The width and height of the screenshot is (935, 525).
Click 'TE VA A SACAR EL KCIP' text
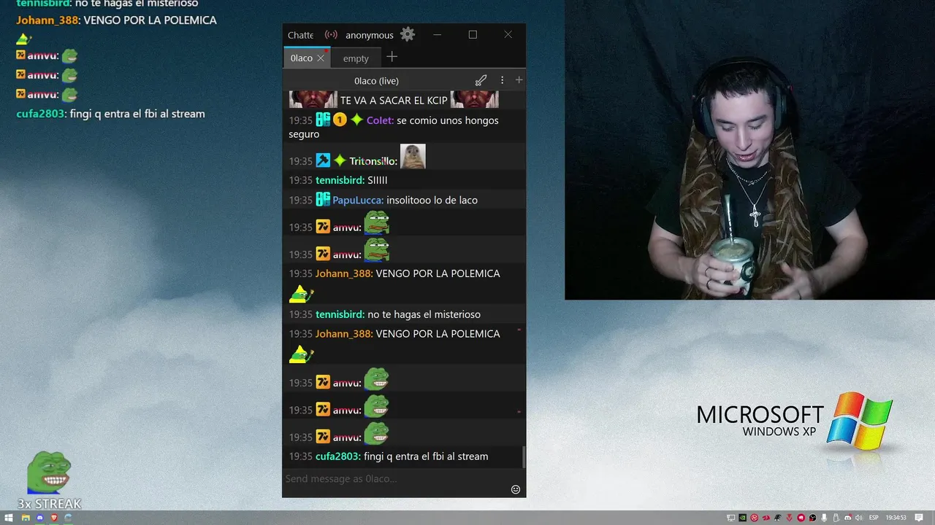point(394,101)
